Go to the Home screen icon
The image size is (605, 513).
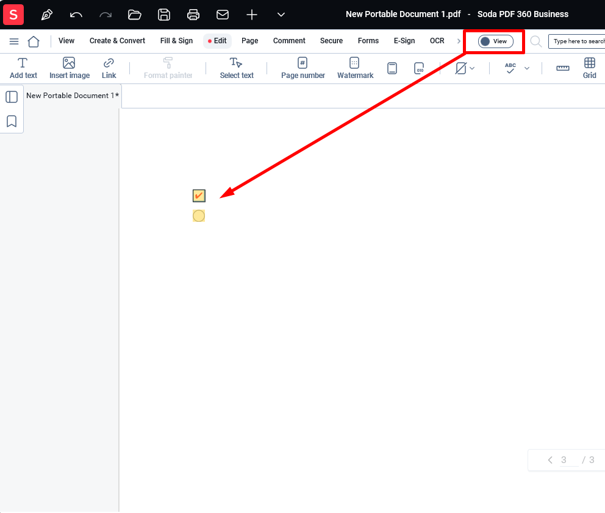pyautogui.click(x=34, y=41)
